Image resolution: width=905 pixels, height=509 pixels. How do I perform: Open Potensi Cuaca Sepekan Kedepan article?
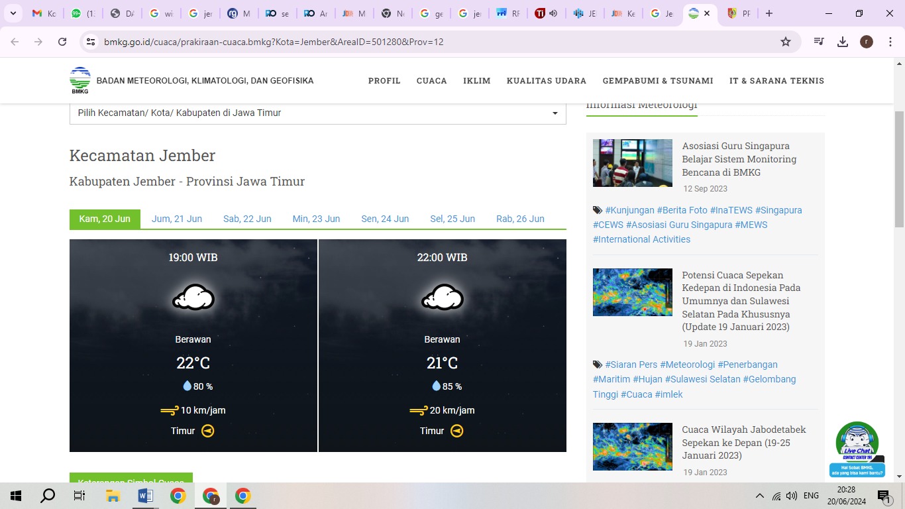pos(741,301)
